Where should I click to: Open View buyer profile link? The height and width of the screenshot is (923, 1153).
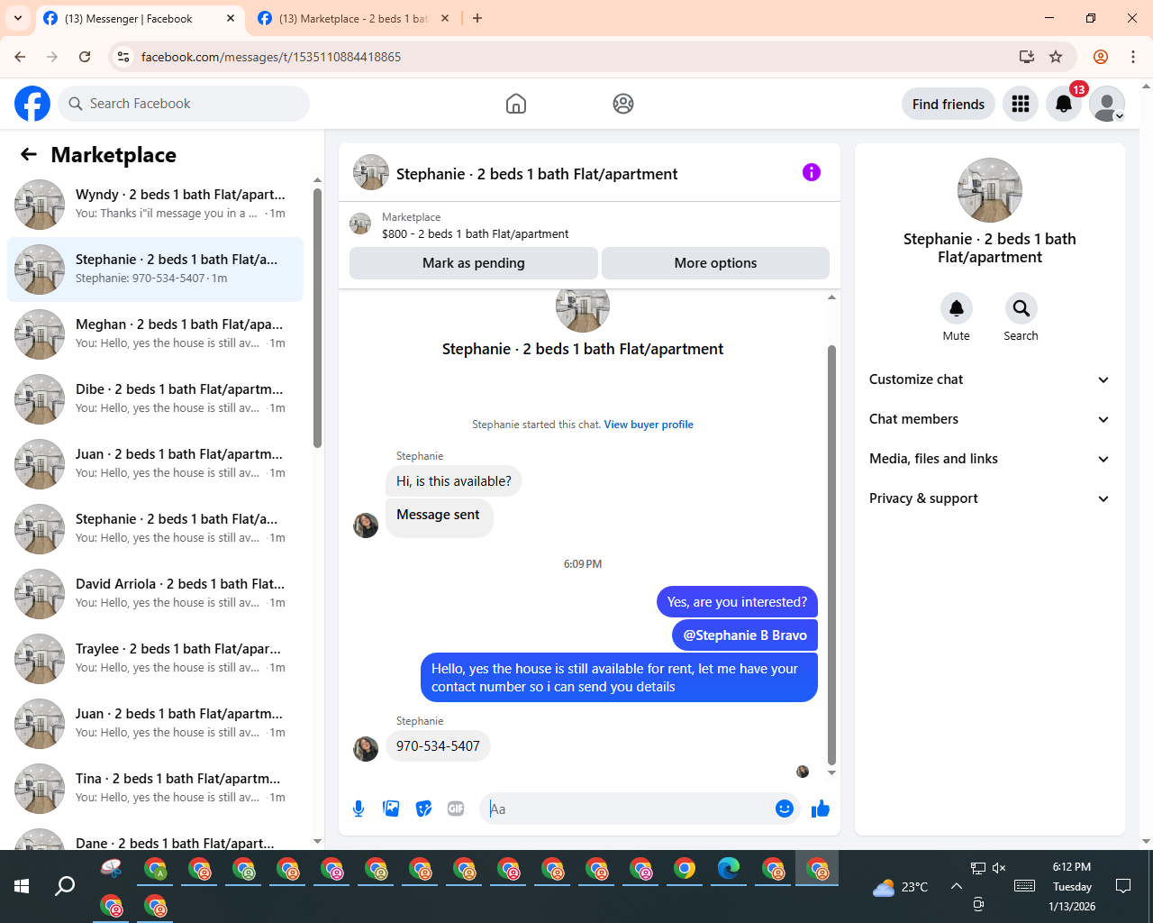[649, 425]
